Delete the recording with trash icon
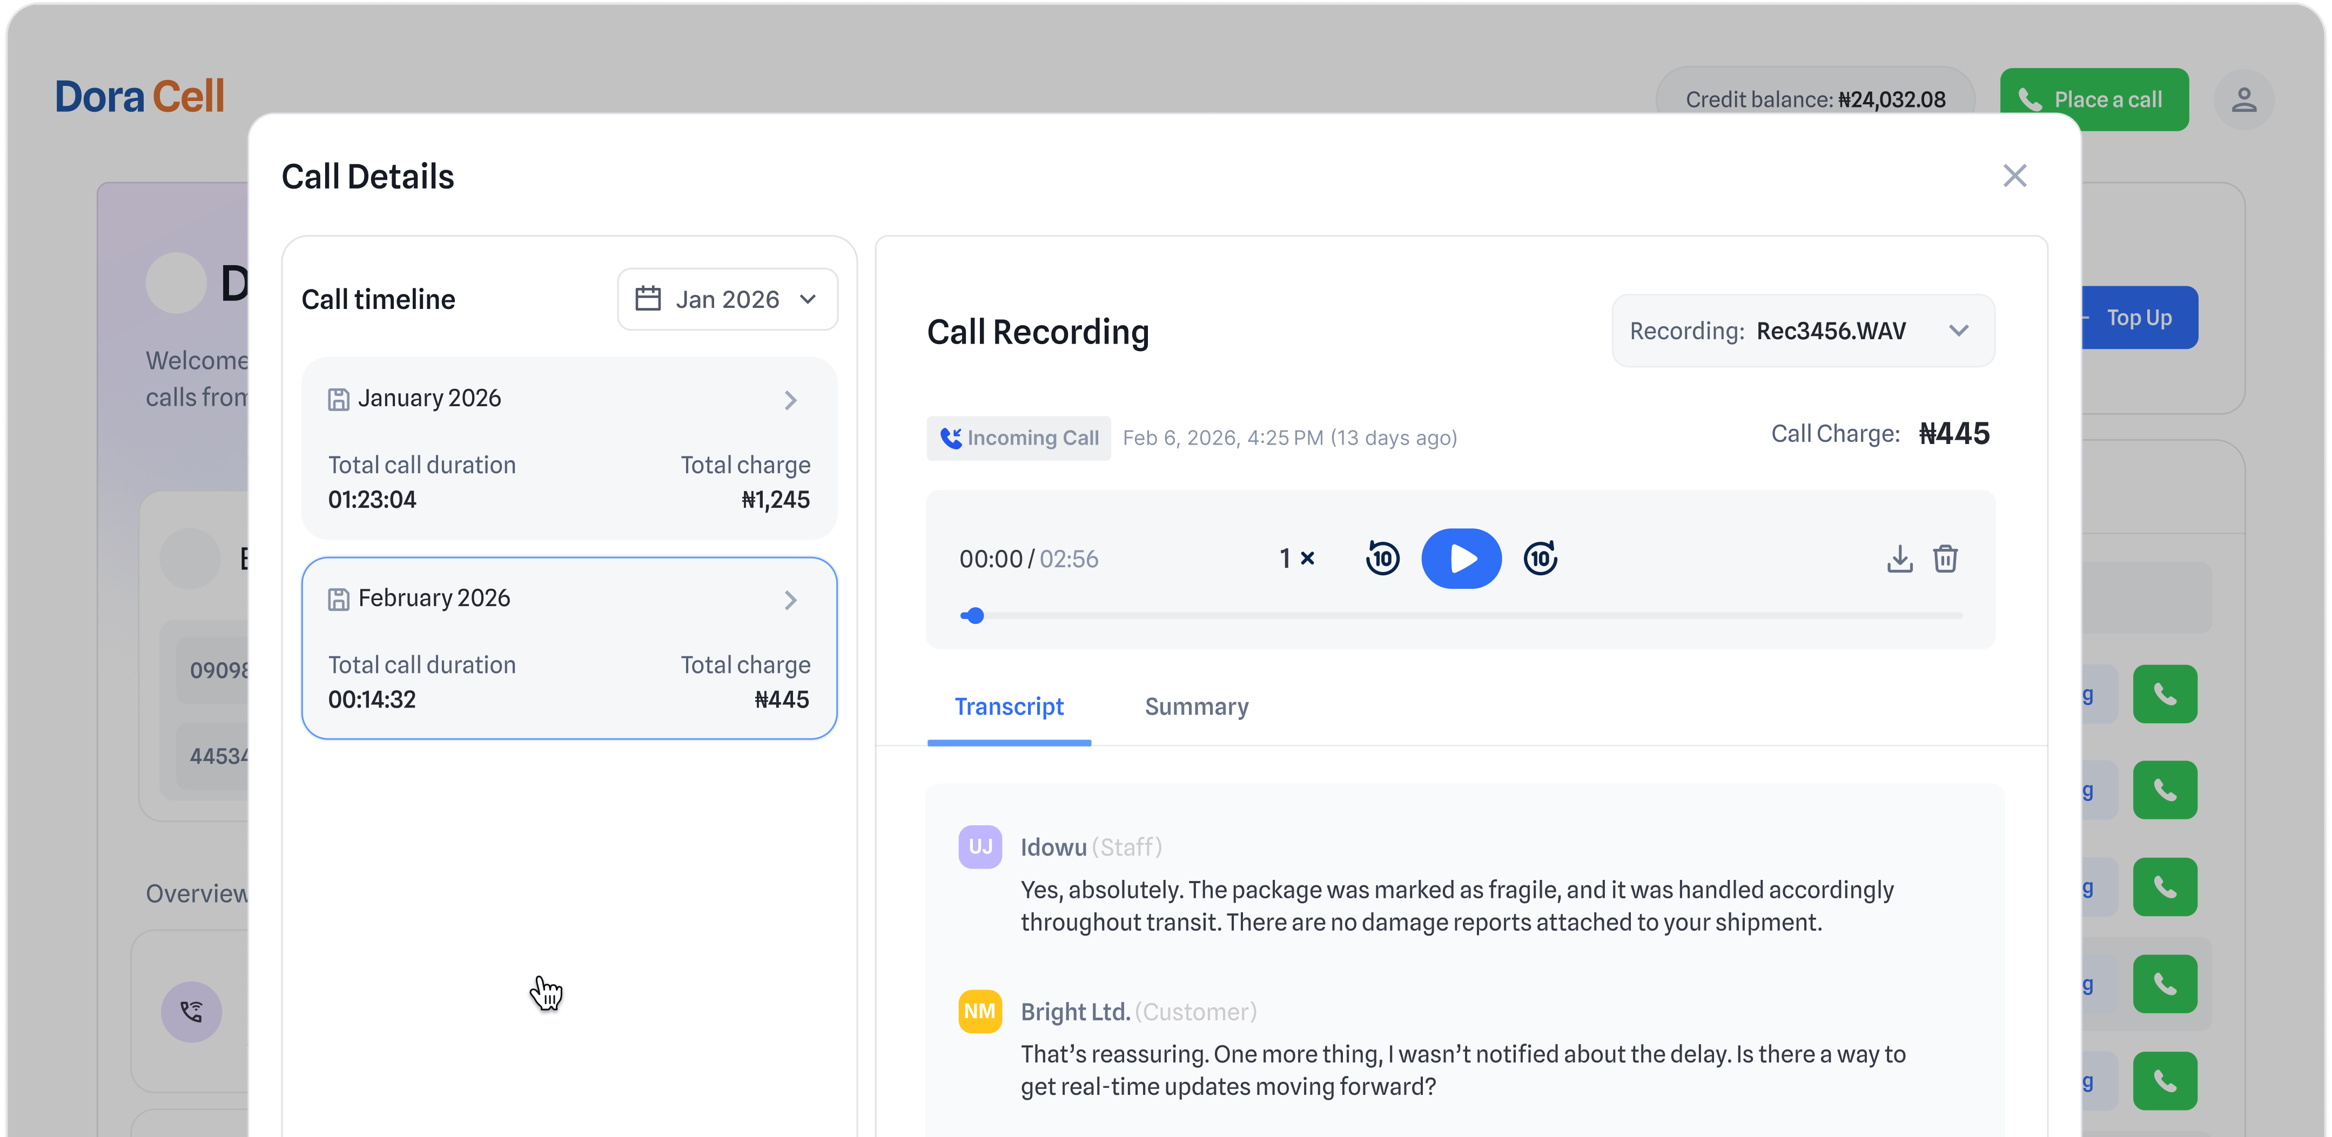 1945,559
